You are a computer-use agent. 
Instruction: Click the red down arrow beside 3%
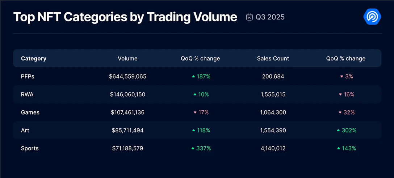point(341,76)
